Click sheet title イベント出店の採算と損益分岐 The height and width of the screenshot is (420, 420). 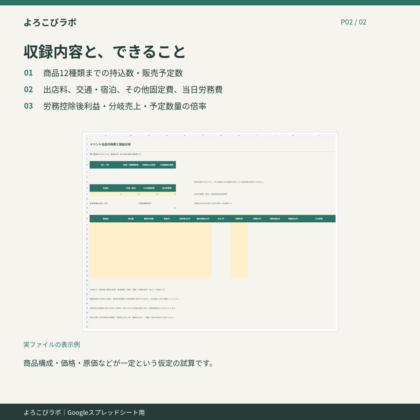110,144
